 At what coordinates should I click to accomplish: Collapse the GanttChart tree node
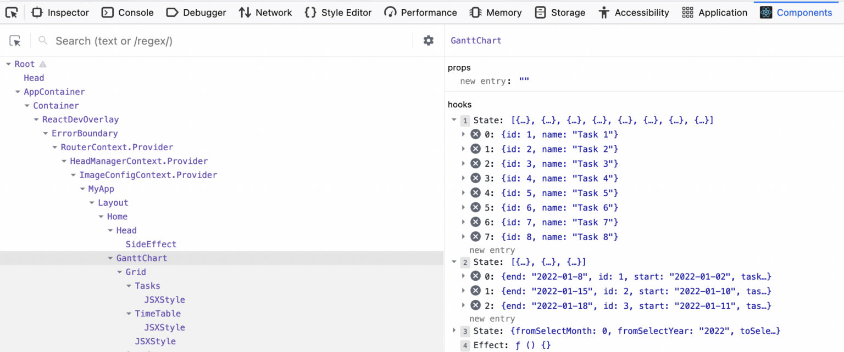coord(110,258)
